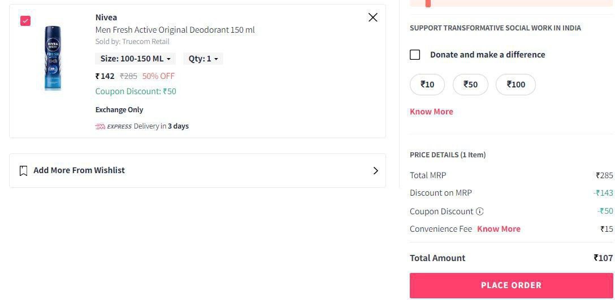Screen dimensions: 615x300
Task: Choose ₹50 donation amount
Action: 470,85
